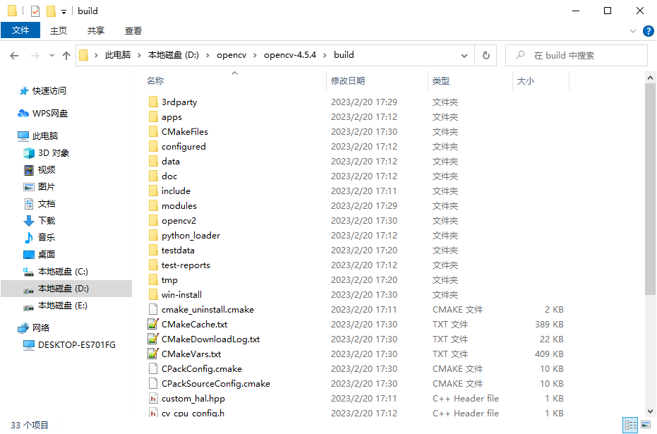Click opencv in the address breadcrumb
This screenshot has height=434, width=657.
click(x=231, y=55)
